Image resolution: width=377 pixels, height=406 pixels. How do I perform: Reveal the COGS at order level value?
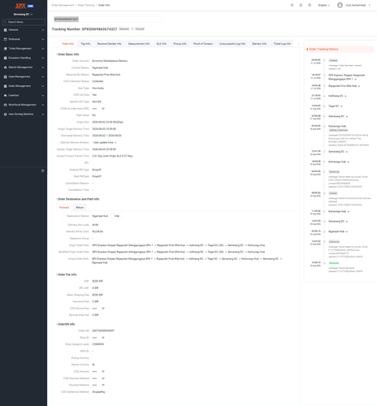click(x=103, y=109)
